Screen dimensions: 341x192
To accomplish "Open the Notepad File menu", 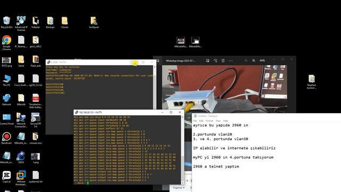I will point(195,121).
